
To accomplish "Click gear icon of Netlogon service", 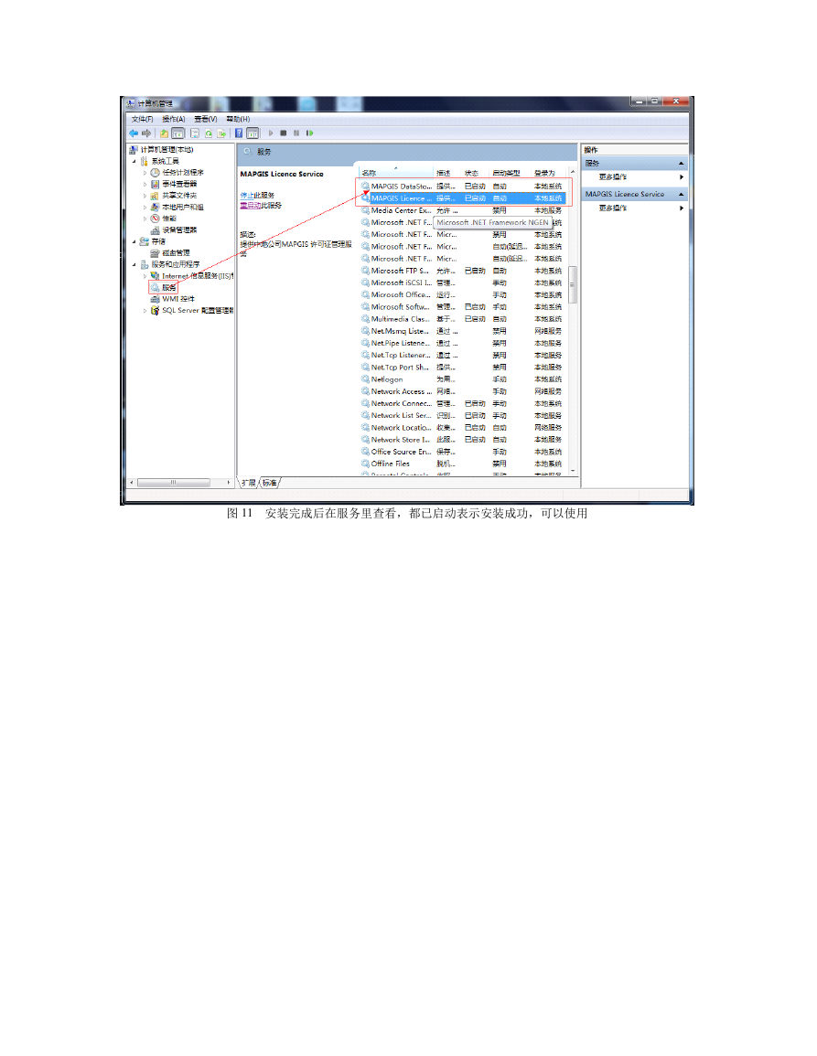I will (365, 379).
